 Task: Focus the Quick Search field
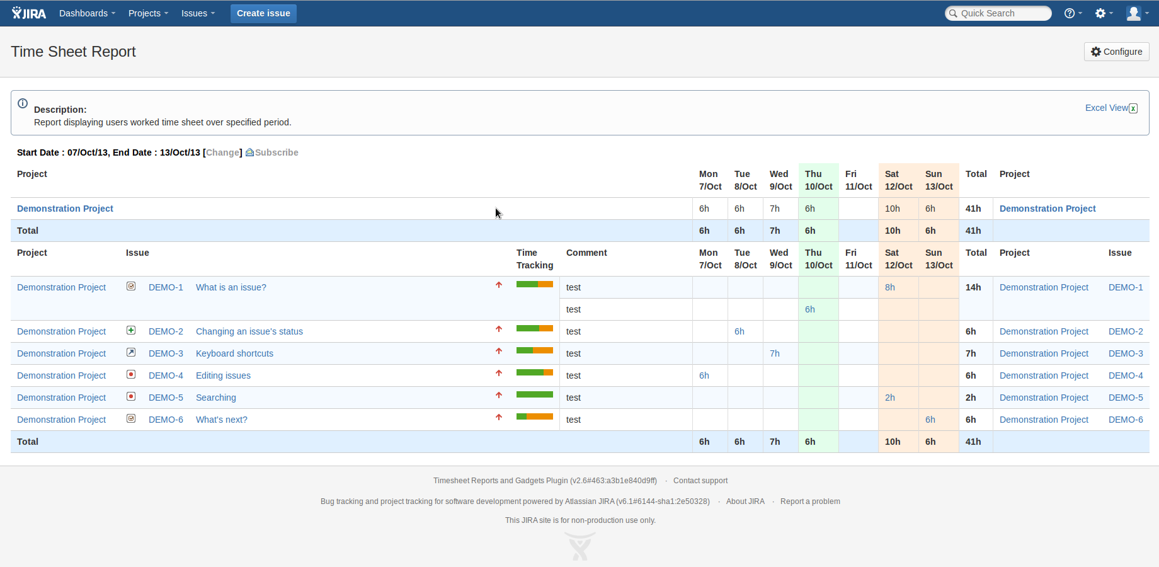(1003, 13)
